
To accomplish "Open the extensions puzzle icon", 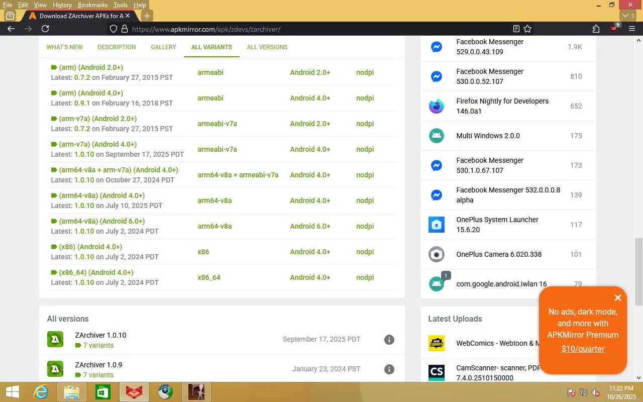I will pos(596,29).
